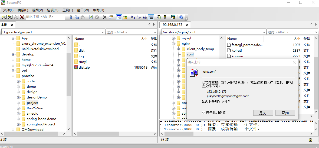319x148 pixels.
Task: Toggle the folder tree view icon
Action: tap(119, 17)
